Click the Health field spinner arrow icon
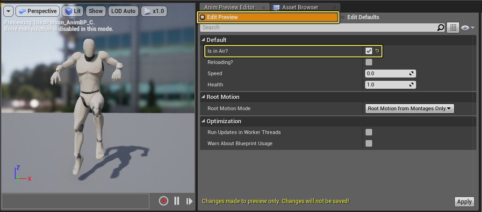This screenshot has height=212, width=482. (411, 85)
